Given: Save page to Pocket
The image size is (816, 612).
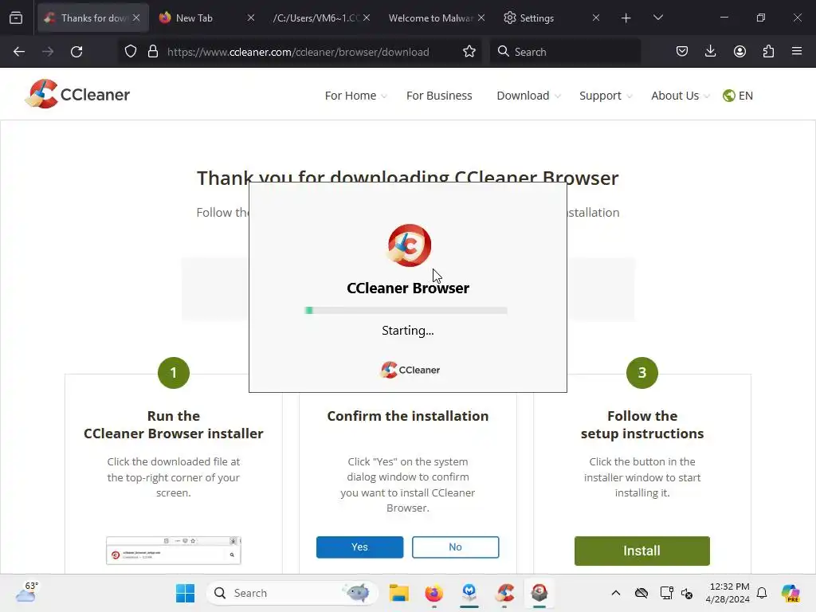Looking at the screenshot, I should pyautogui.click(x=682, y=52).
